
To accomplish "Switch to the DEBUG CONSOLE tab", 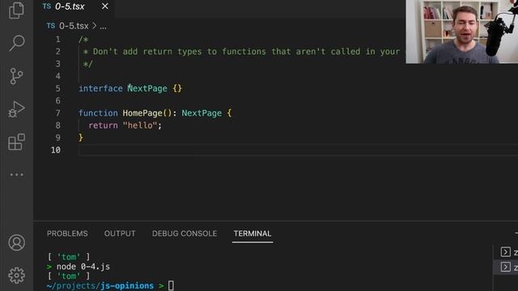I will click(185, 234).
